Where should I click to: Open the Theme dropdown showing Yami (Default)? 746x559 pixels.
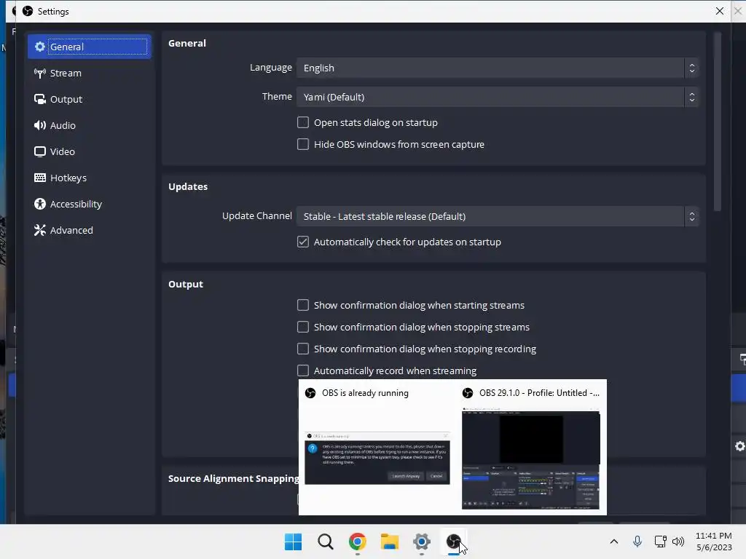(x=497, y=97)
